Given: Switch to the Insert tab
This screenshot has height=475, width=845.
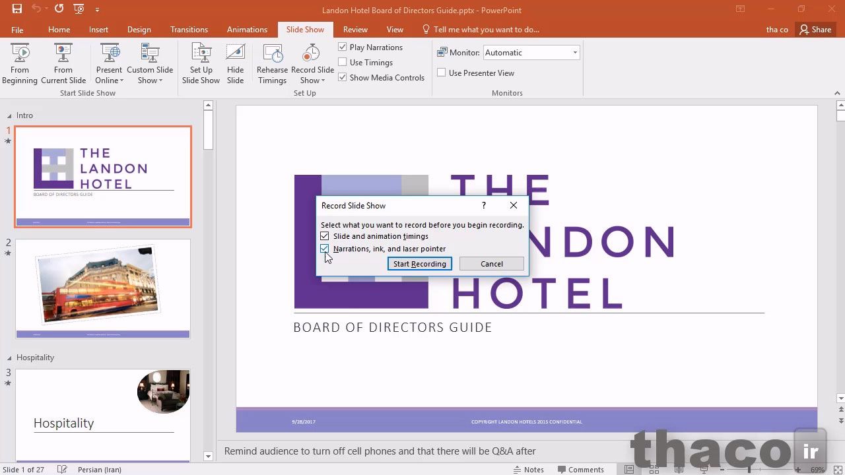Looking at the screenshot, I should [99, 30].
